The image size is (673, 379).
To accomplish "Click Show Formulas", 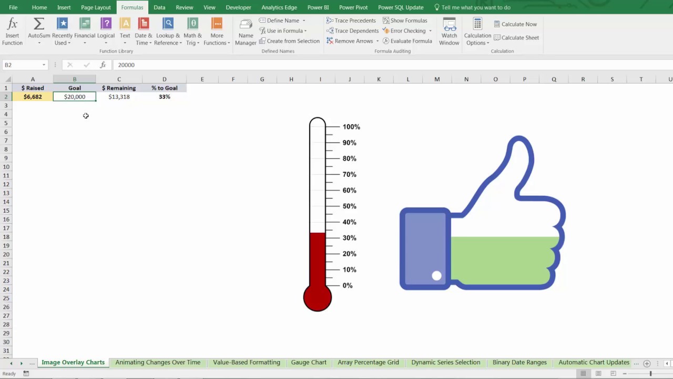I will click(x=405, y=21).
